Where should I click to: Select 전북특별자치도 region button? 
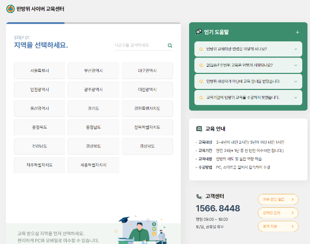tap(147, 127)
